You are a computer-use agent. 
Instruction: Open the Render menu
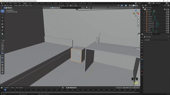pos(11,3)
